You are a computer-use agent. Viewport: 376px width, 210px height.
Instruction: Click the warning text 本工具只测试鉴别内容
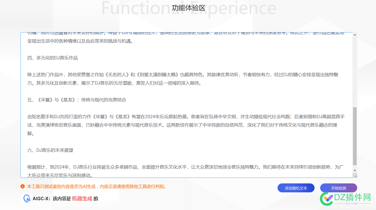pyautogui.click(x=97, y=186)
